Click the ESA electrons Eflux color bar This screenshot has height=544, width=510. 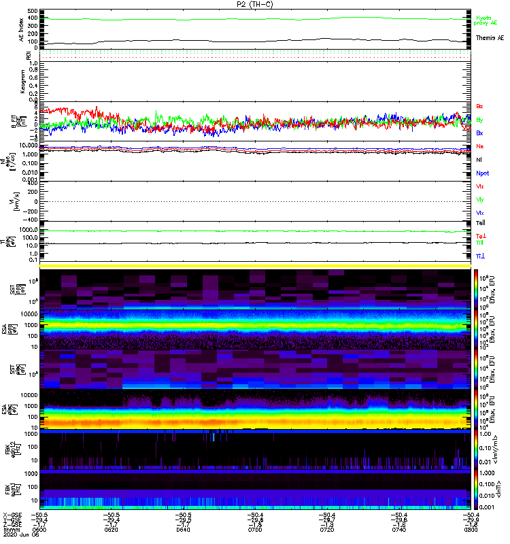point(476,409)
